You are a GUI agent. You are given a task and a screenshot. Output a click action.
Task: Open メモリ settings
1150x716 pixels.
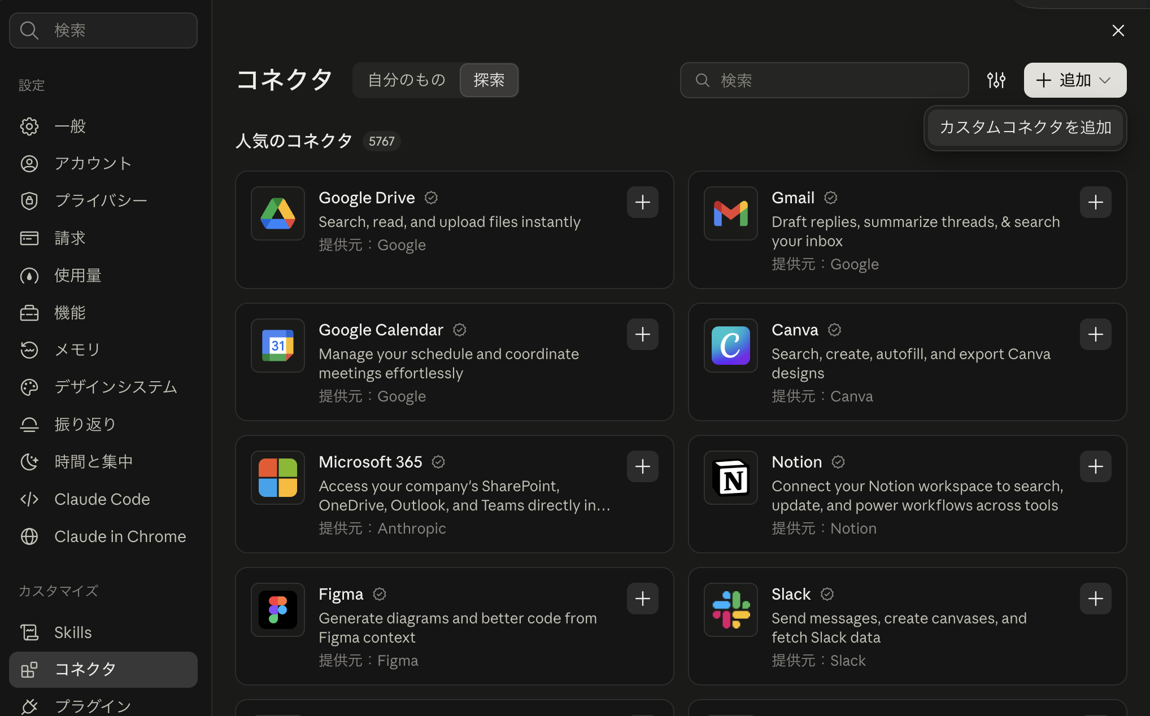pyautogui.click(x=103, y=350)
